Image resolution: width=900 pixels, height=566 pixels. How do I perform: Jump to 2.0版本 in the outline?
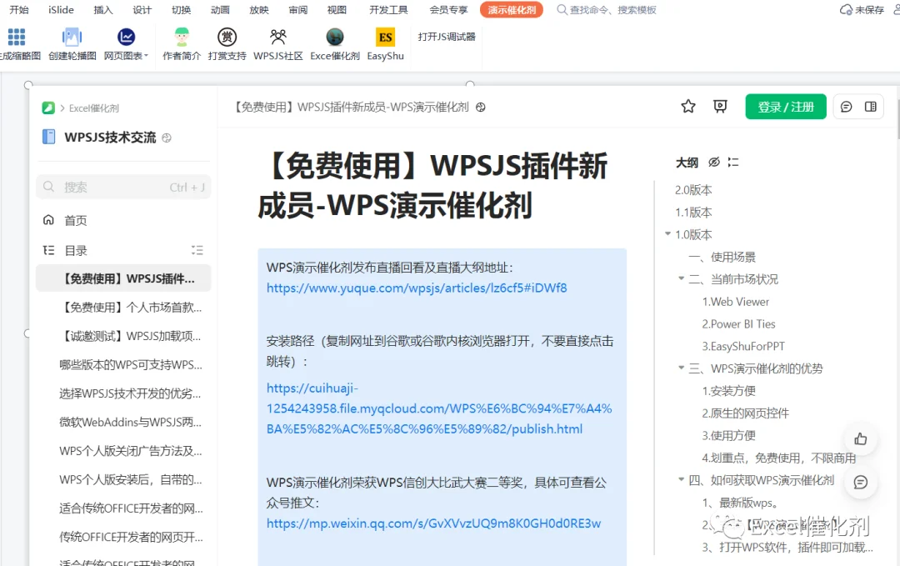tap(693, 190)
